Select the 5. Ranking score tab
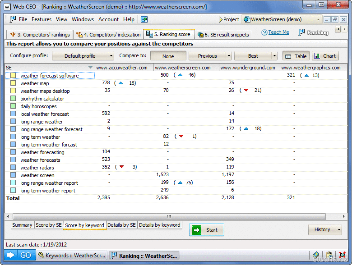The width and height of the screenshot is (352, 265). point(169,34)
